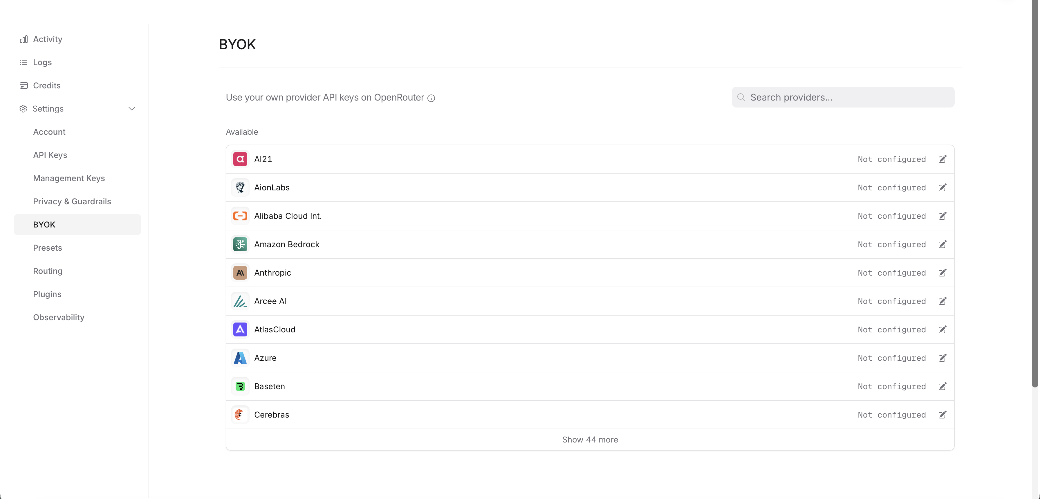This screenshot has height=499, width=1040.
Task: Click the Settings gear menu header
Action: coord(48,109)
